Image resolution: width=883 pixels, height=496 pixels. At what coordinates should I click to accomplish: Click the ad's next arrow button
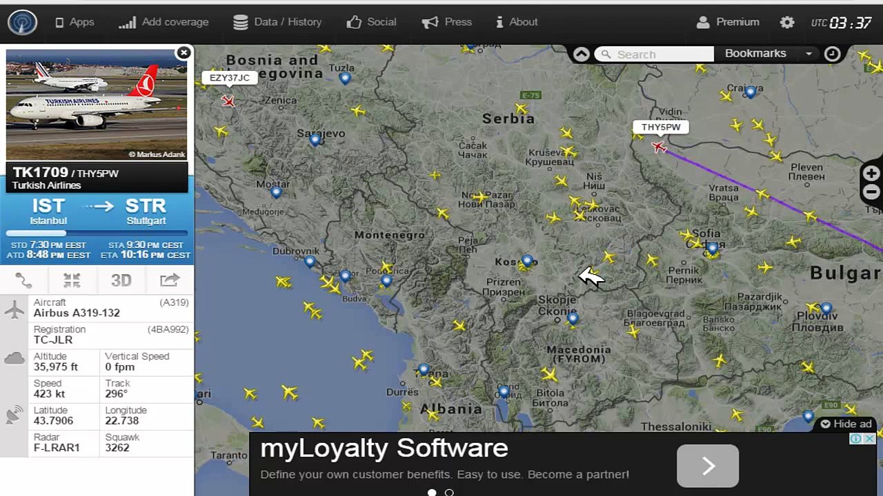pos(708,466)
